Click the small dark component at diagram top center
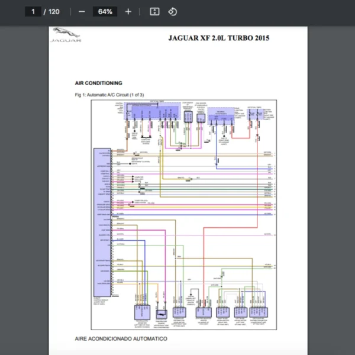This screenshot has width=355, height=355. 188,117
